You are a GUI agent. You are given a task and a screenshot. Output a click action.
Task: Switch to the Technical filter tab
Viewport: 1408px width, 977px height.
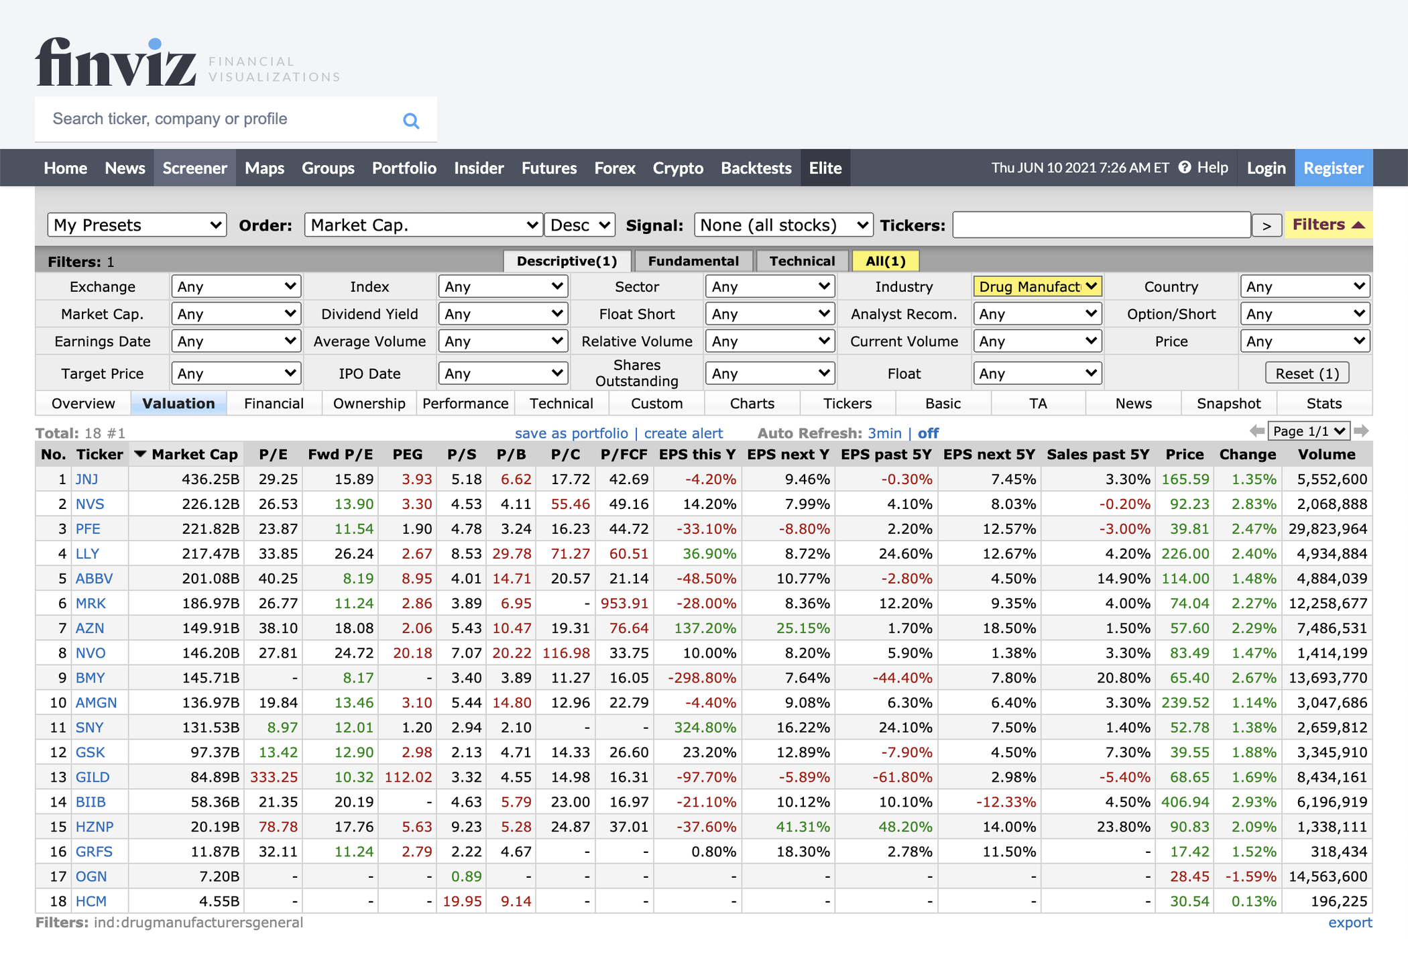coord(802,261)
